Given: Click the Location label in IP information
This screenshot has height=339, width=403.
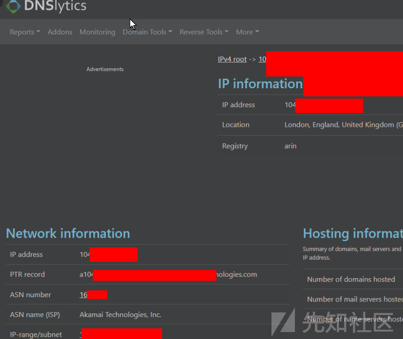Looking at the screenshot, I should tap(236, 125).
